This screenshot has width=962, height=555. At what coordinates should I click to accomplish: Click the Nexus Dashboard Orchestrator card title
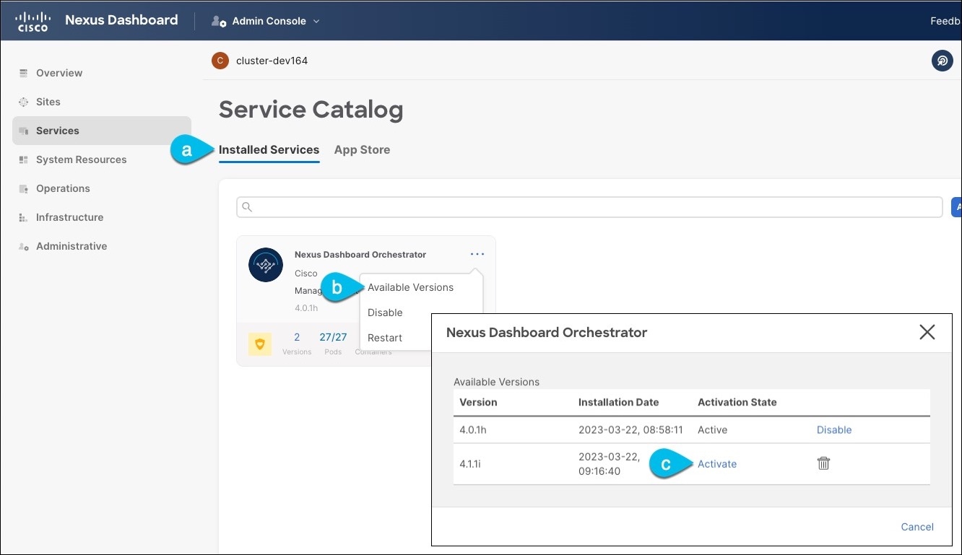point(360,255)
